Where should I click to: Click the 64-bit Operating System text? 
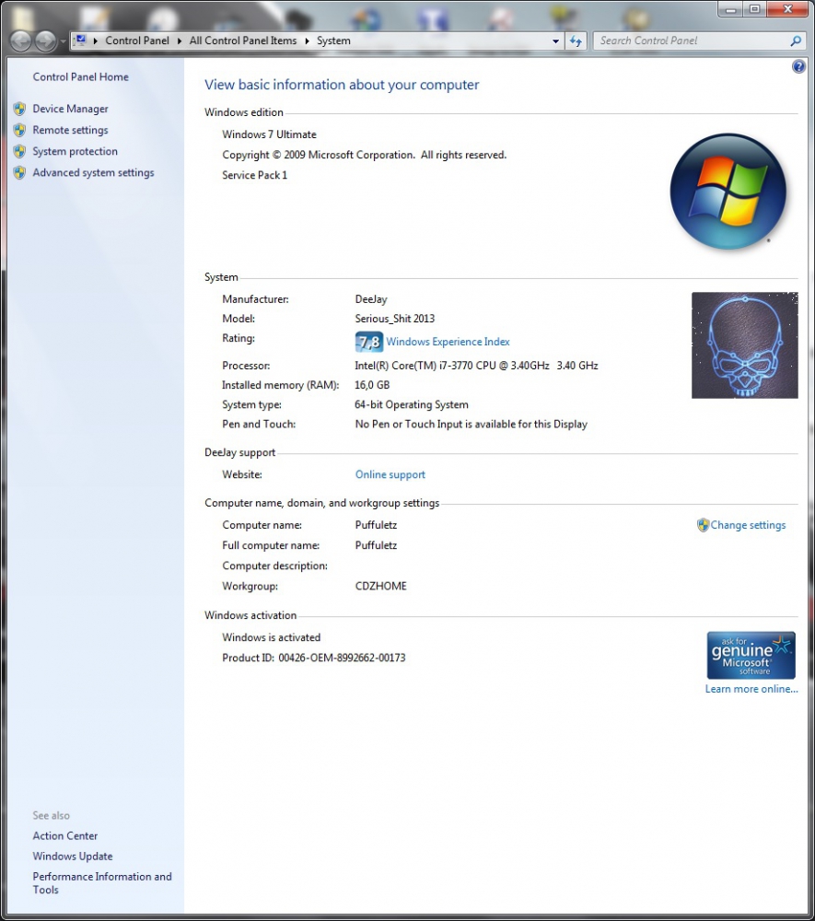pyautogui.click(x=412, y=404)
